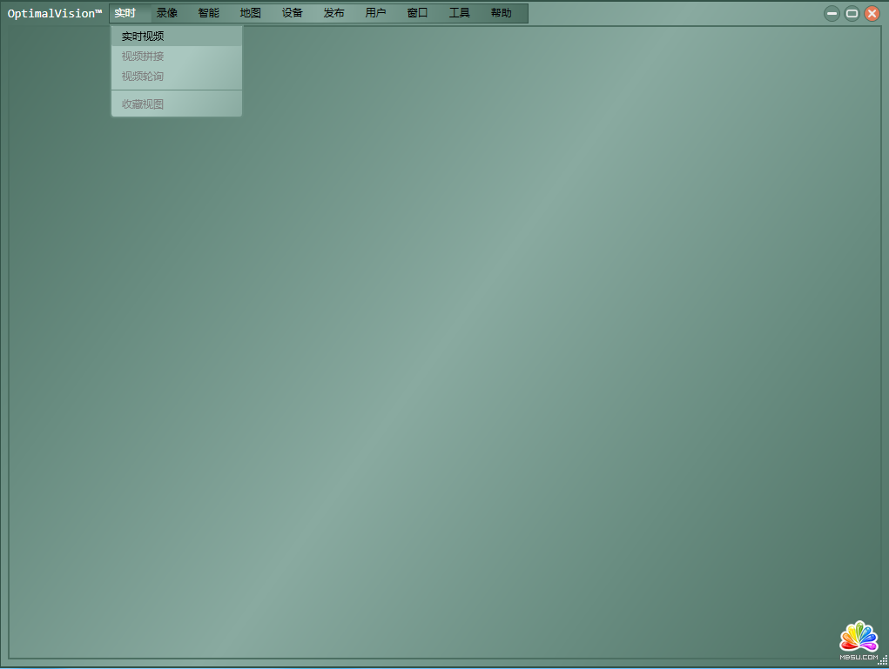Screen dimensions: 889x669
Task: Choose the 视频拼接 menu entry
Action: [143, 57]
